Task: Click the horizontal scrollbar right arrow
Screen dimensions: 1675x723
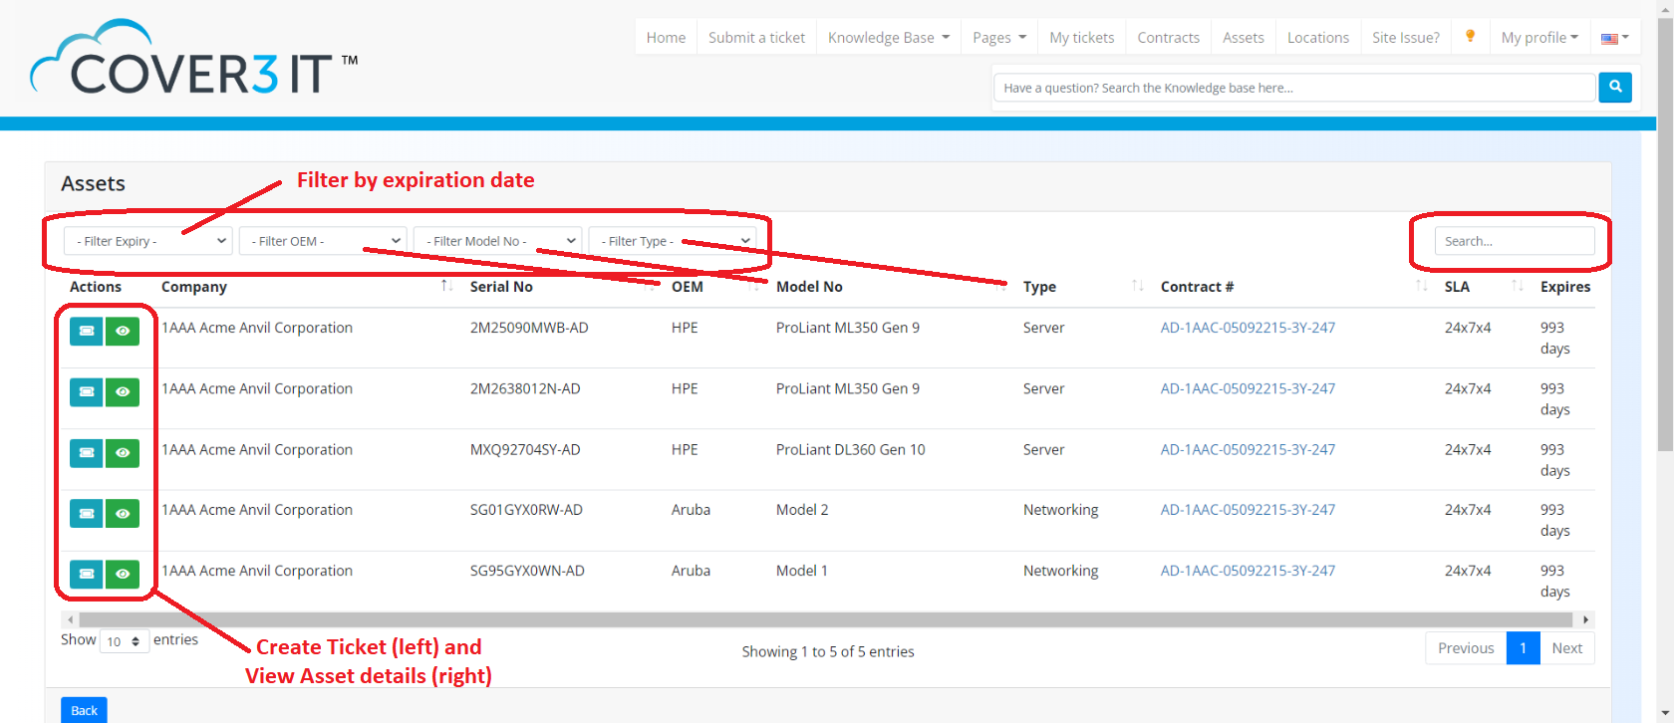Action: (x=1586, y=619)
